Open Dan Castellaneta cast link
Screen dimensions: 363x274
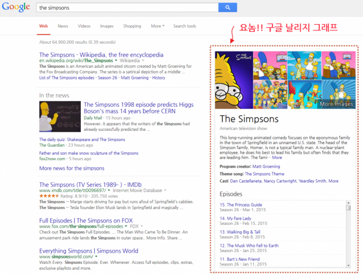[x=246, y=181]
